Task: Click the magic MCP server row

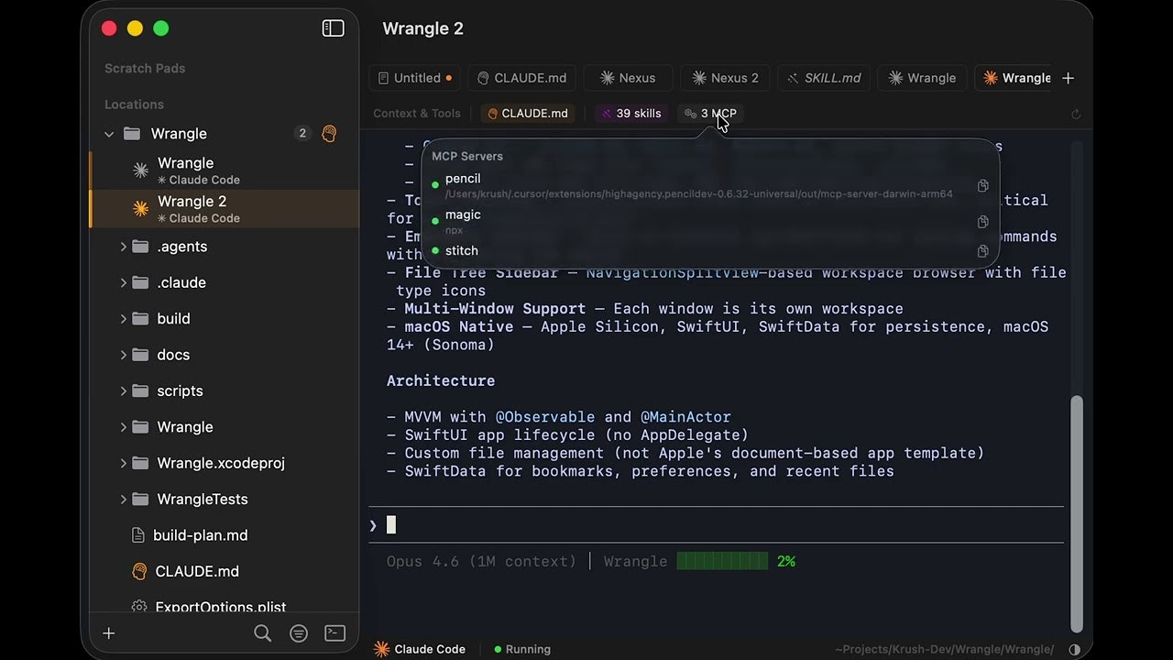Action: click(710, 222)
